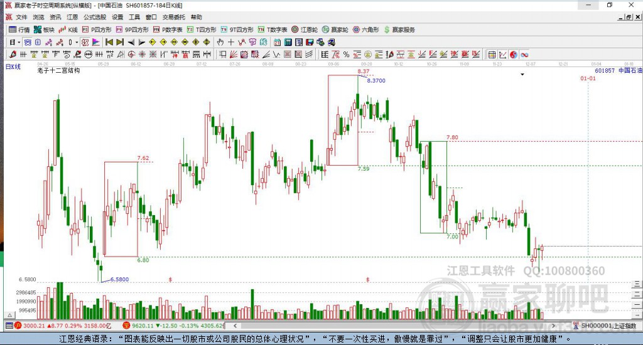Viewport: 643px width, 345px height.
Task: Open the 公式选股 menu
Action: pos(95,17)
